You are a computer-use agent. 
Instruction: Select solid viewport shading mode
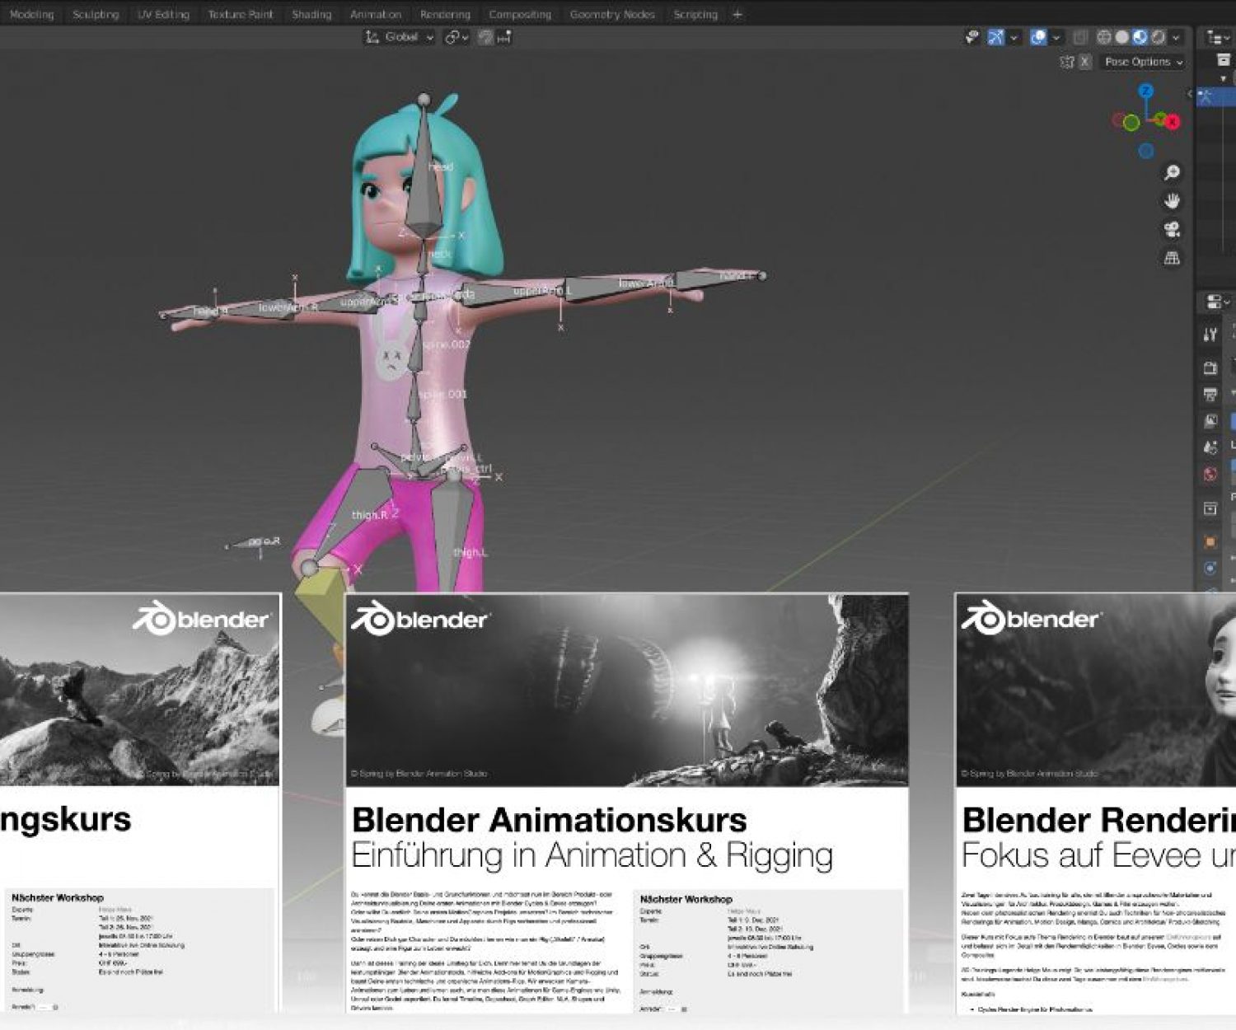tap(1121, 37)
